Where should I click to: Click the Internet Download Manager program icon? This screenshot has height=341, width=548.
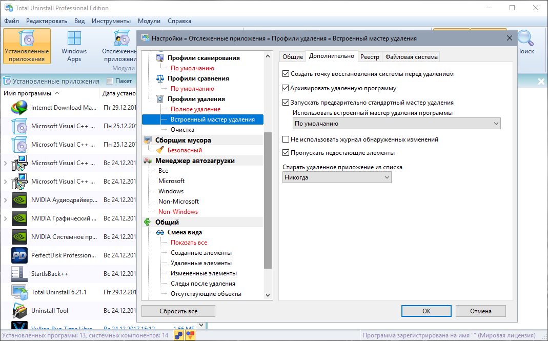[x=19, y=108]
